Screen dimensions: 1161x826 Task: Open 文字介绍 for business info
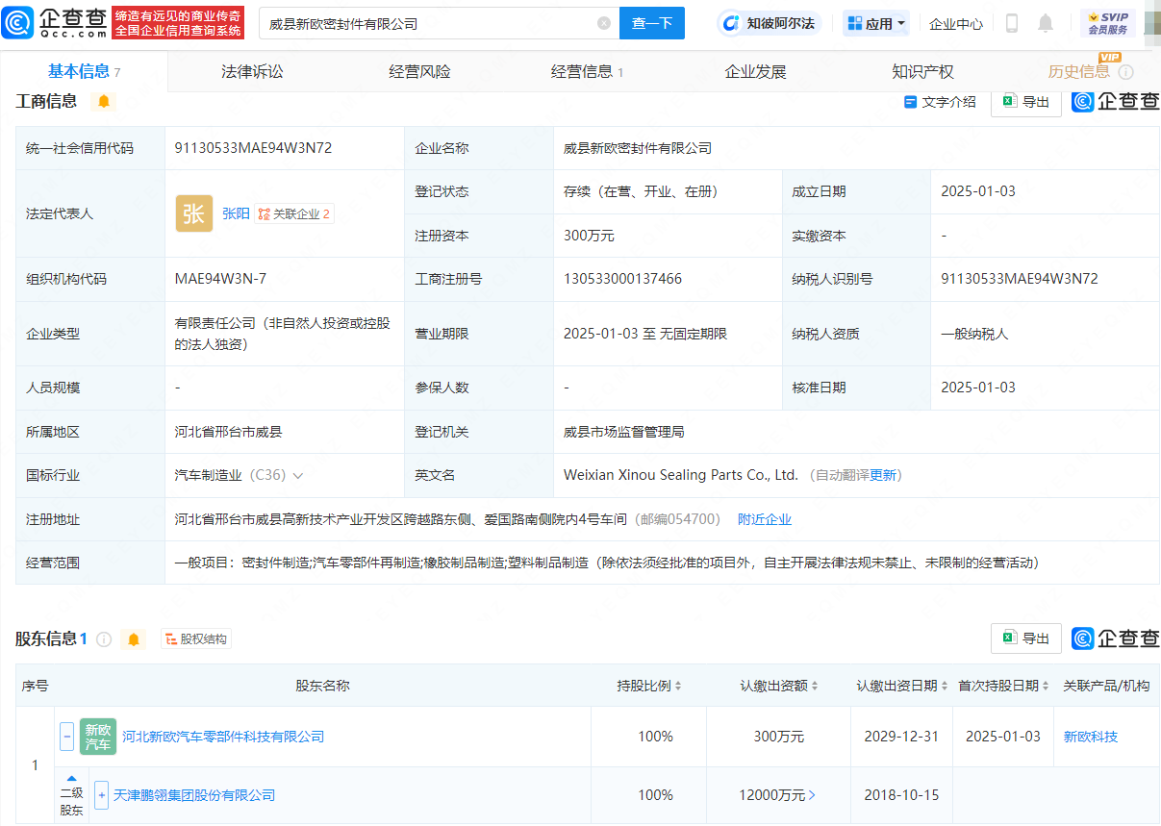point(940,101)
